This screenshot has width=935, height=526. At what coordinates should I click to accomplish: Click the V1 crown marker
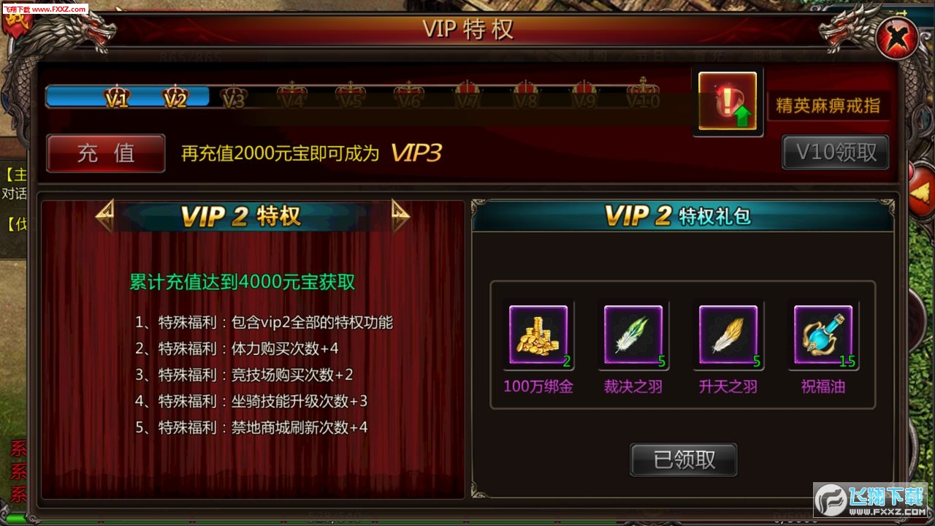(117, 97)
